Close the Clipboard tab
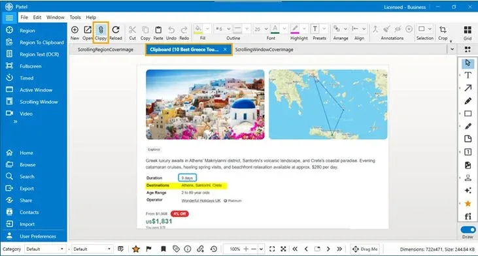478x256 pixels. (x=225, y=50)
